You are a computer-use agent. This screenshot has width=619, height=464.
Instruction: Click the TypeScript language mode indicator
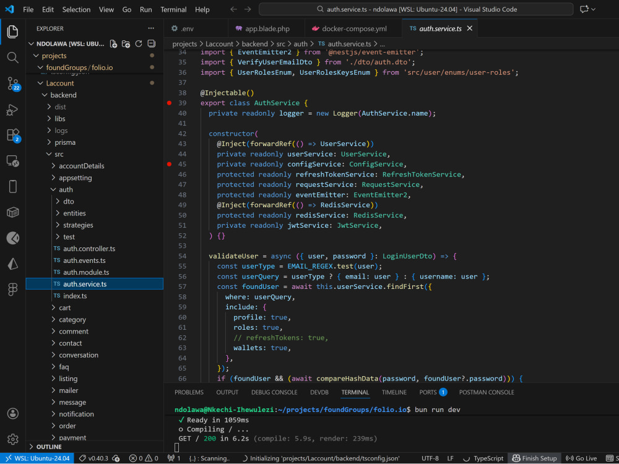[x=488, y=458]
